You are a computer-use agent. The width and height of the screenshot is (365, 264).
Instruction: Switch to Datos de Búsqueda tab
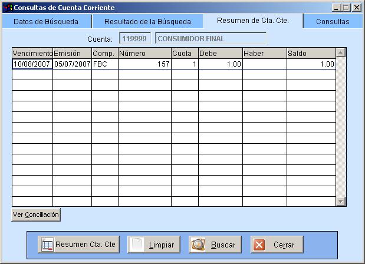point(45,22)
